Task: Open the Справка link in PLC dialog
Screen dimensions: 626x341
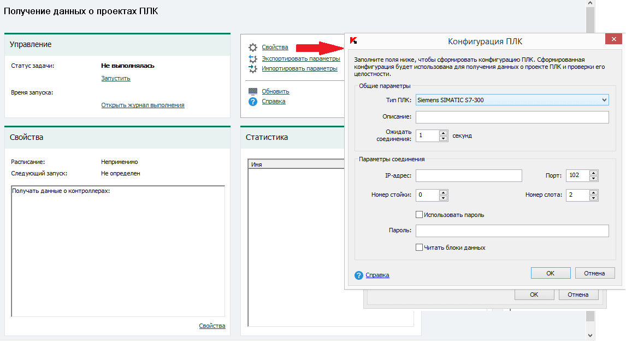Action: (x=377, y=275)
